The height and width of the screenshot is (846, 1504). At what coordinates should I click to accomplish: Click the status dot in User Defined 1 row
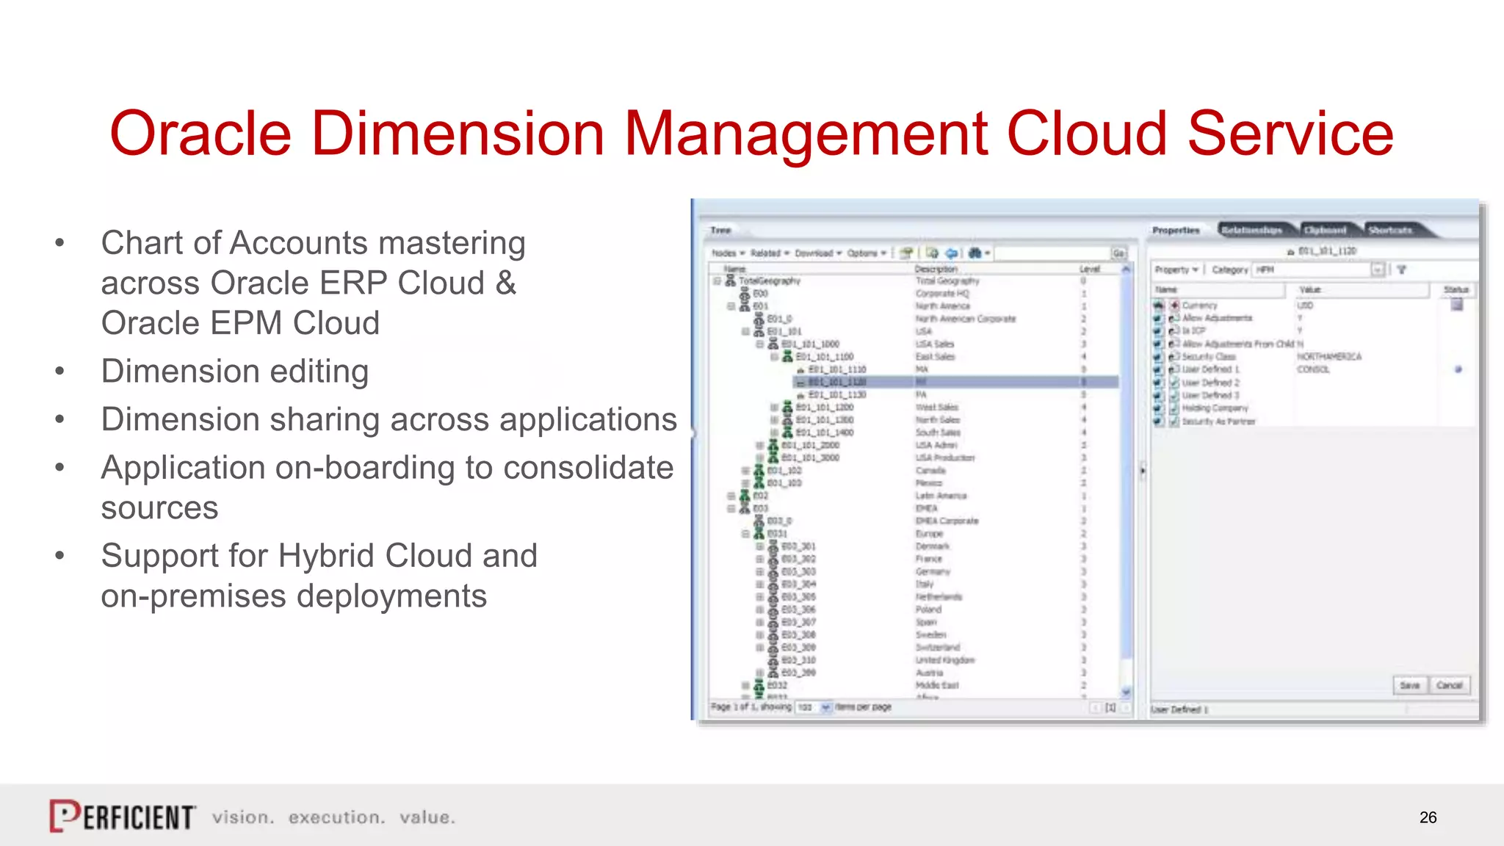coord(1458,369)
